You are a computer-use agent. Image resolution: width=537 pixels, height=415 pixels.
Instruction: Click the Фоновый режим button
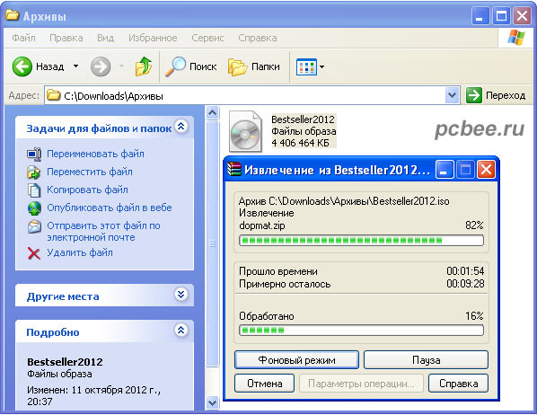(x=296, y=360)
